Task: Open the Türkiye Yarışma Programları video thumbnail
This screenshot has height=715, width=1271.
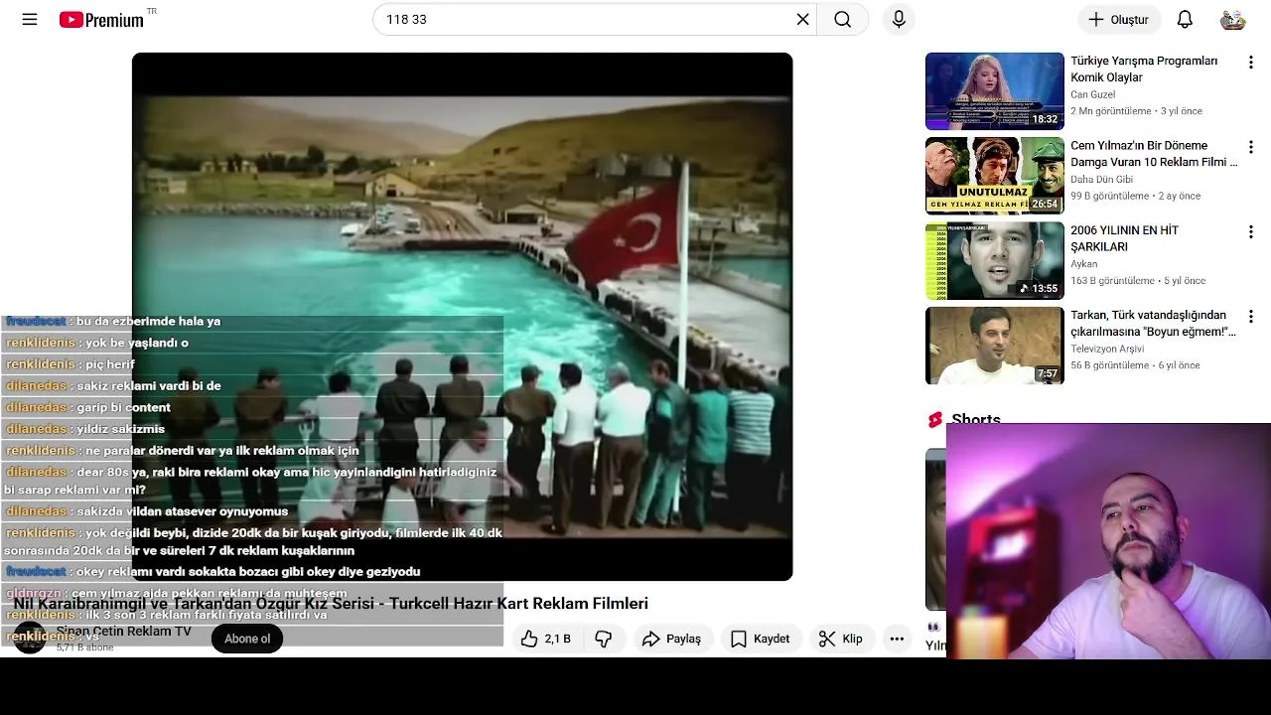Action: click(x=994, y=91)
